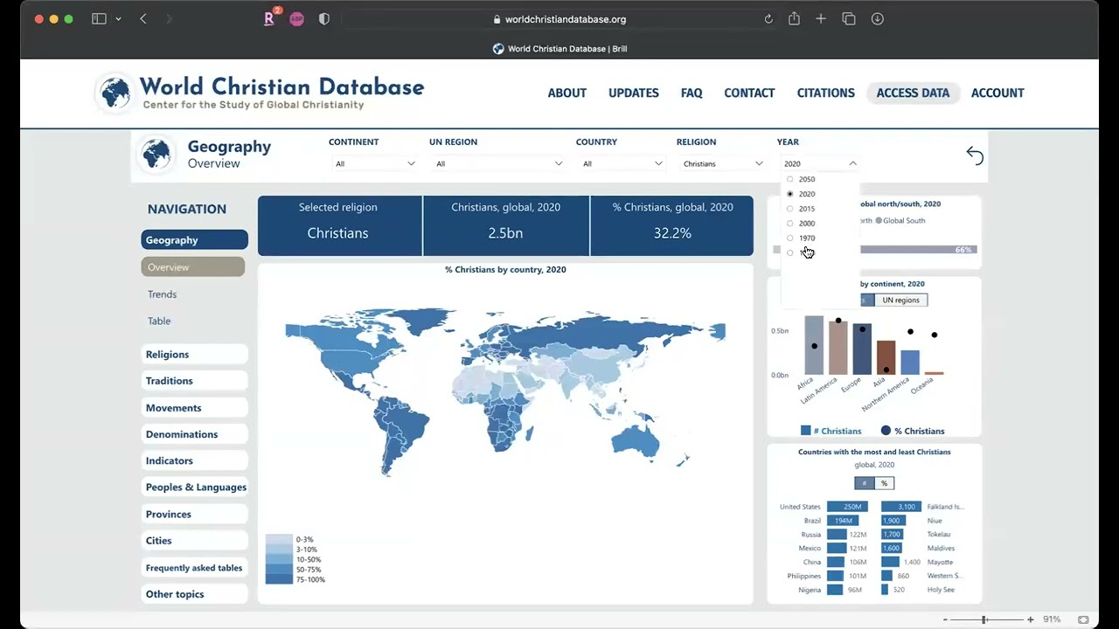Toggle the % button in countries chart
The height and width of the screenshot is (629, 1119).
(884, 483)
